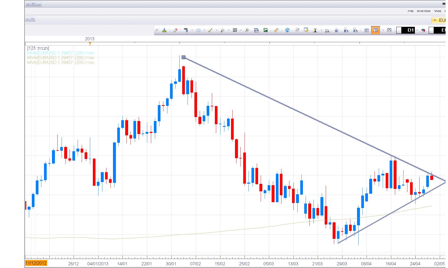
Task: Open the עזרה menu
Action: pyautogui.click(x=411, y=11)
